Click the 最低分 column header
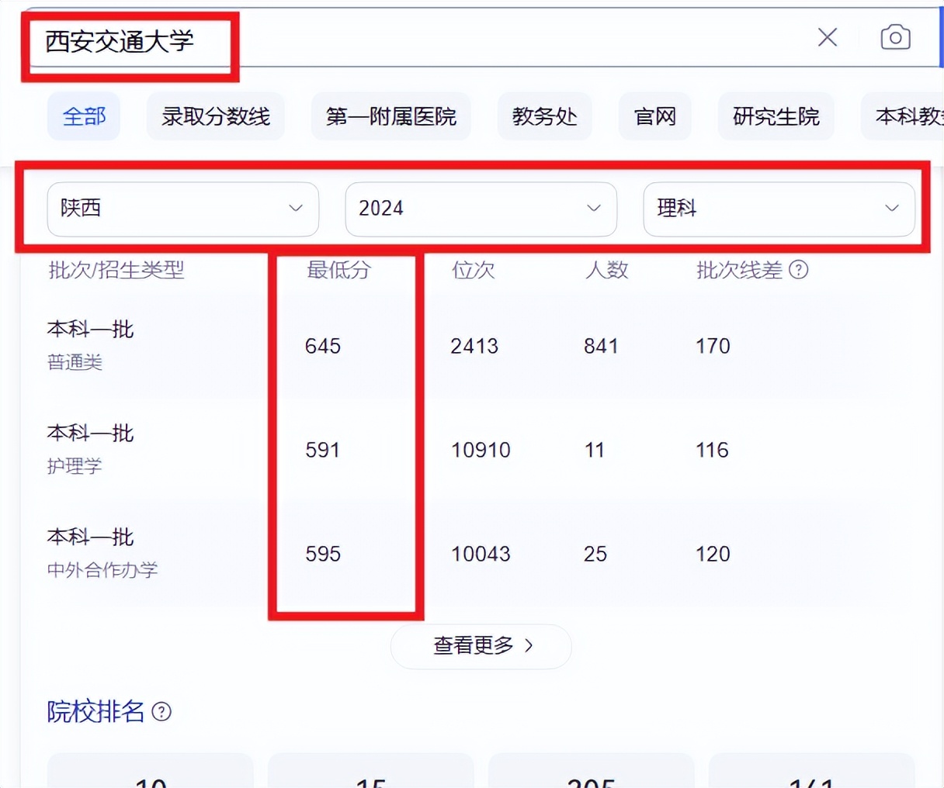 [339, 270]
